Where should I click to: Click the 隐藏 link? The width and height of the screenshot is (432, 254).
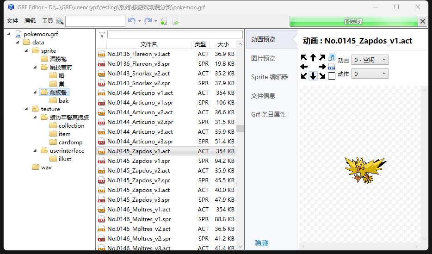[261, 243]
